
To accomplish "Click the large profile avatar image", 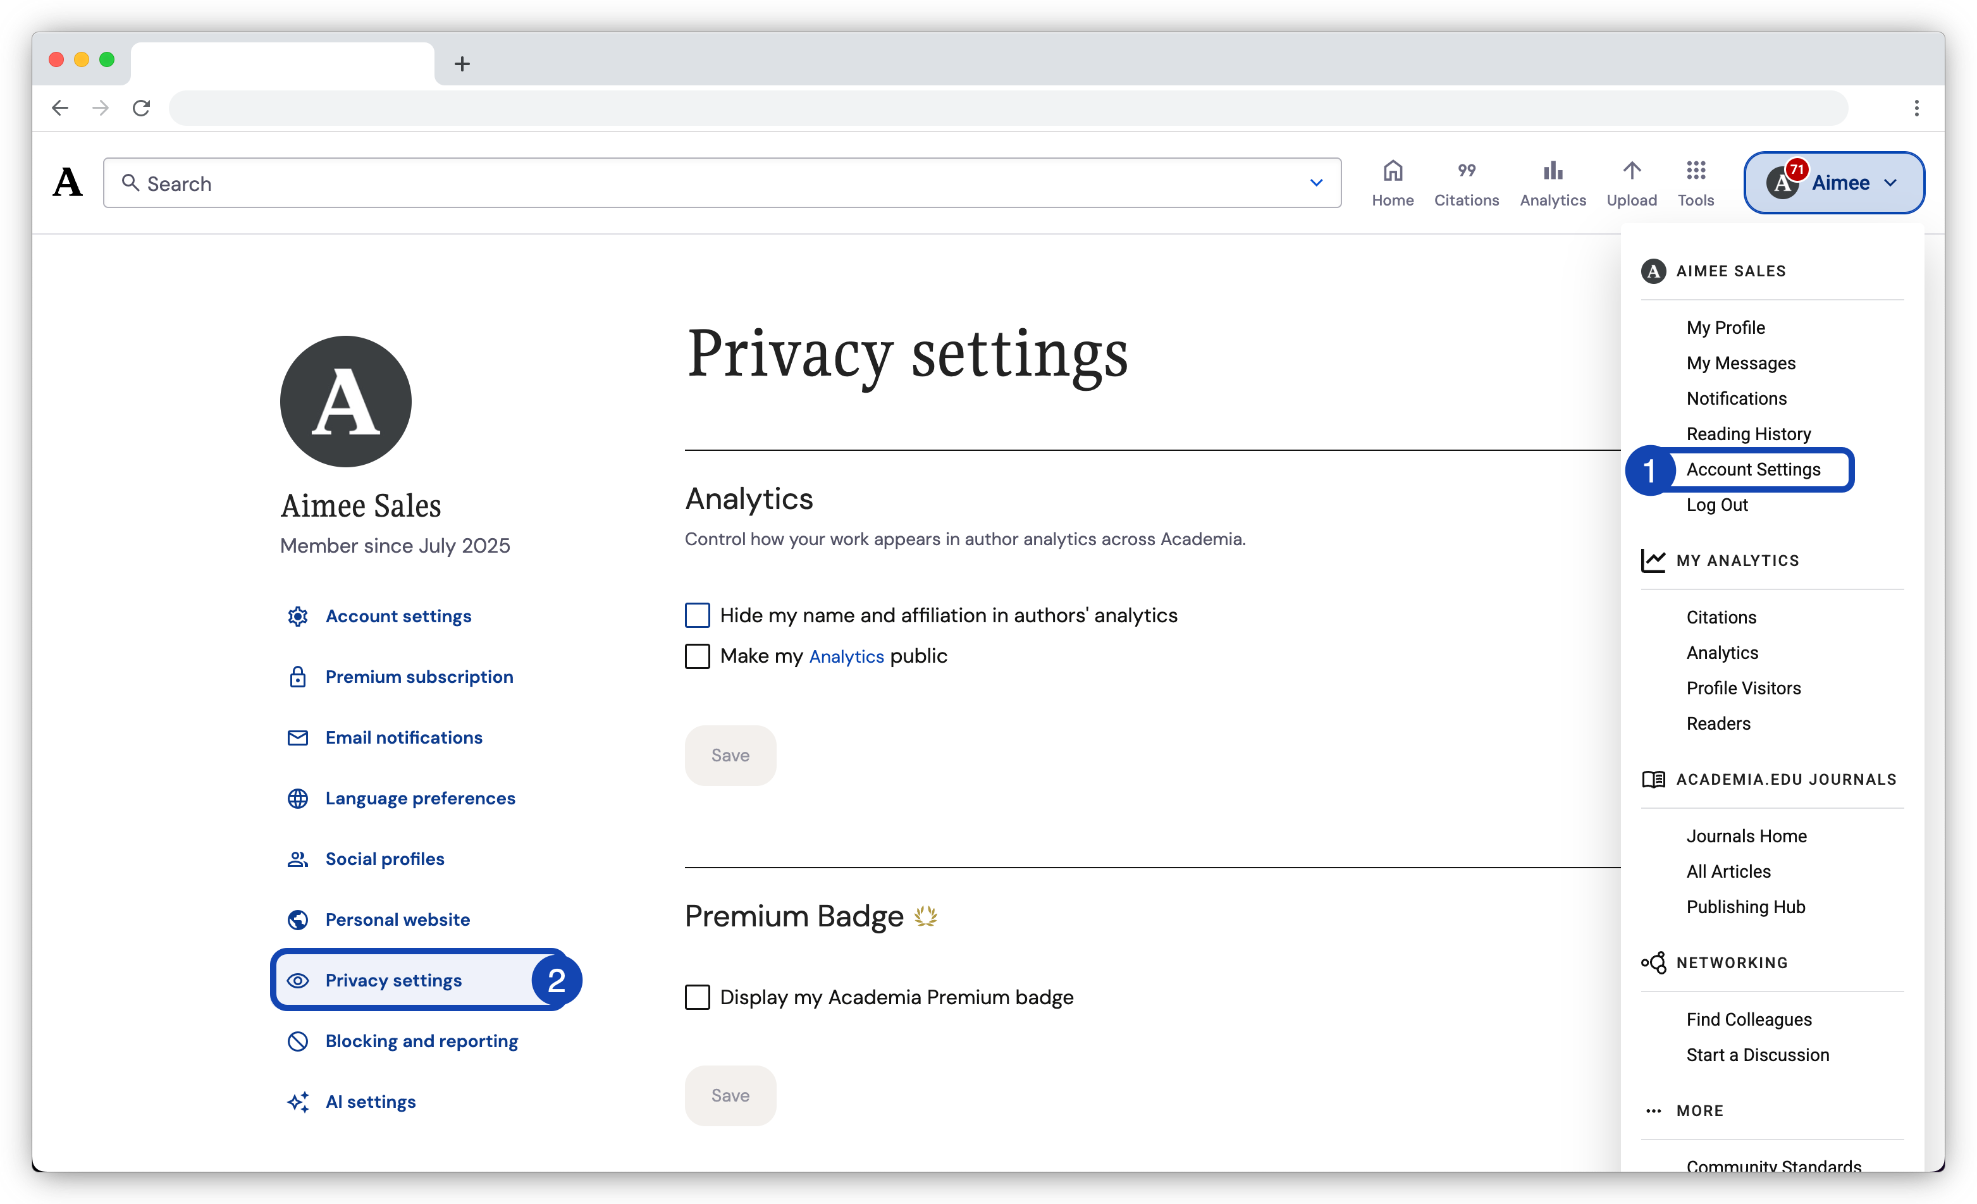I will click(345, 401).
